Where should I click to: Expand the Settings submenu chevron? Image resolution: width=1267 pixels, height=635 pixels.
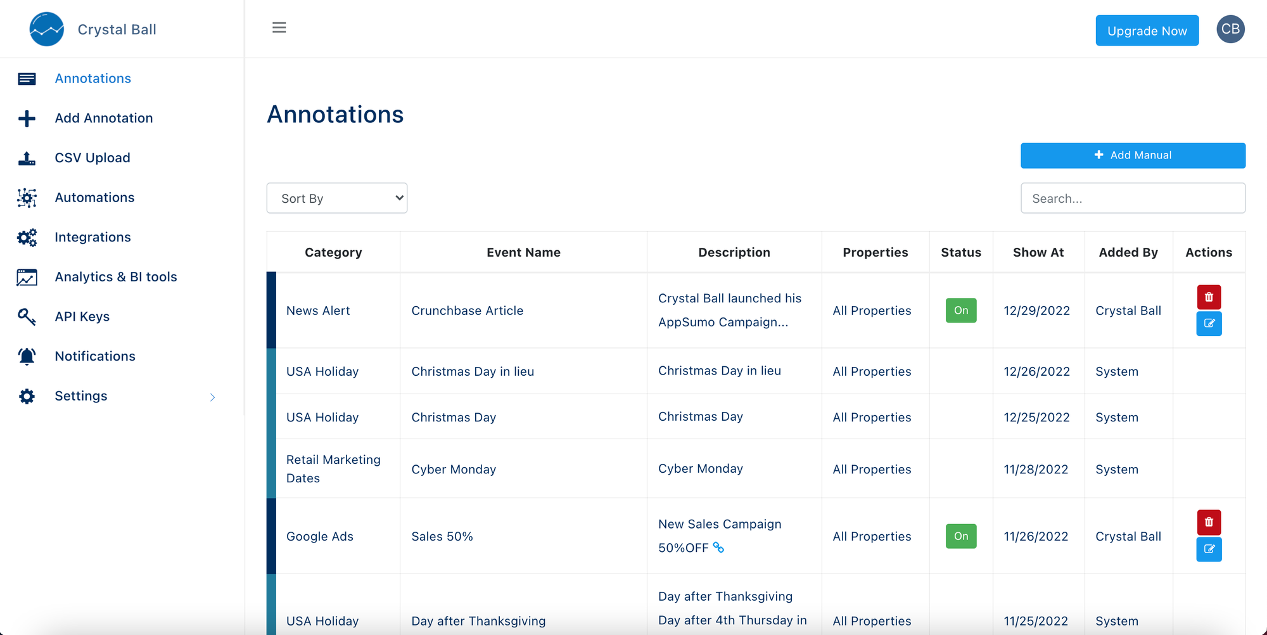pyautogui.click(x=213, y=397)
